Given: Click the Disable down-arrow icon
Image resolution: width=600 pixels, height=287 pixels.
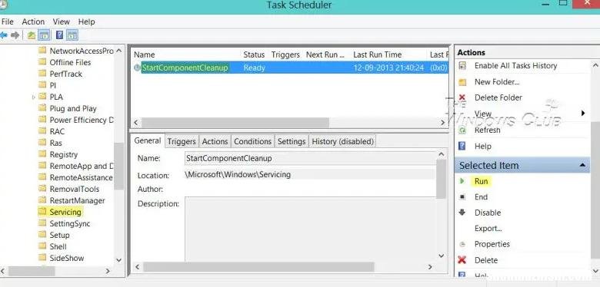Looking at the screenshot, I should click(x=462, y=213).
